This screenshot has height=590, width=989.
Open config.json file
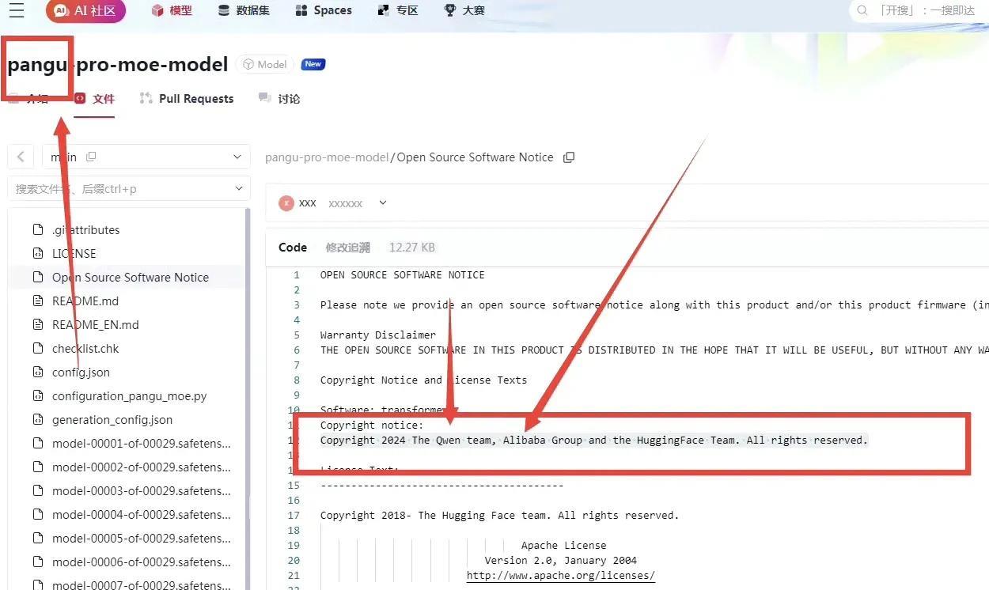[81, 373]
